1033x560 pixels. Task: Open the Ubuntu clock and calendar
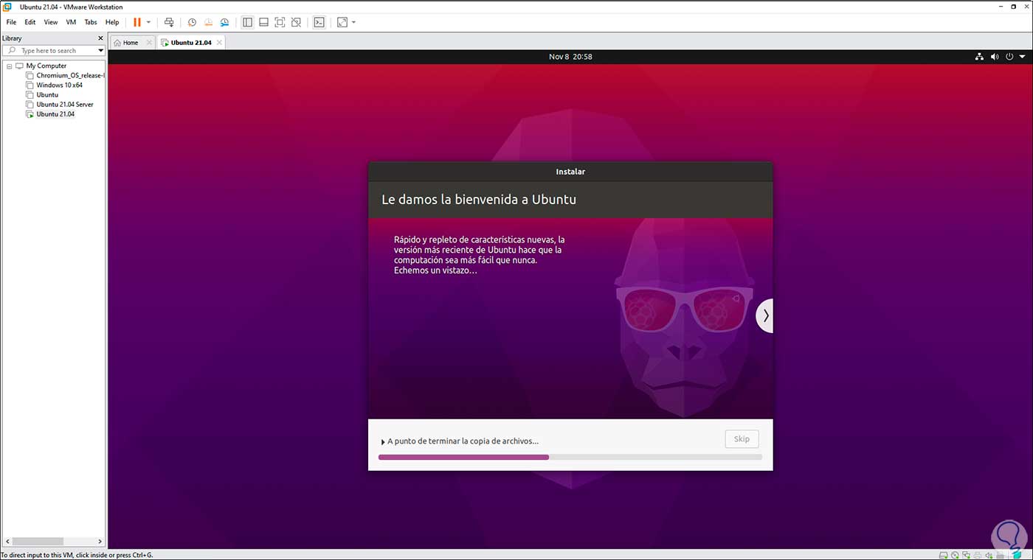pyautogui.click(x=570, y=57)
